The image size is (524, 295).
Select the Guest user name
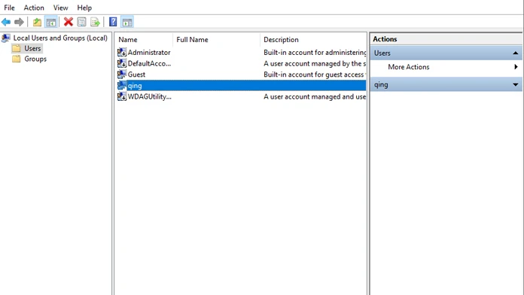tap(136, 75)
